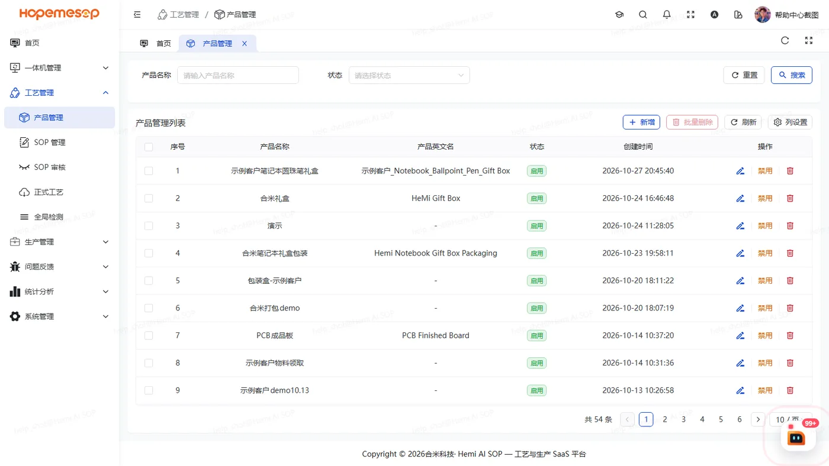Maximize the content area below tab bar

click(x=809, y=41)
